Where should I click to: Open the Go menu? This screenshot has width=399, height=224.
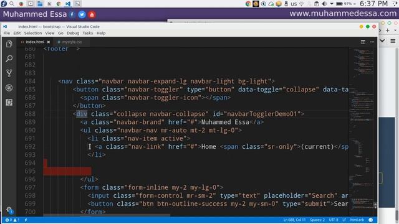(60, 33)
